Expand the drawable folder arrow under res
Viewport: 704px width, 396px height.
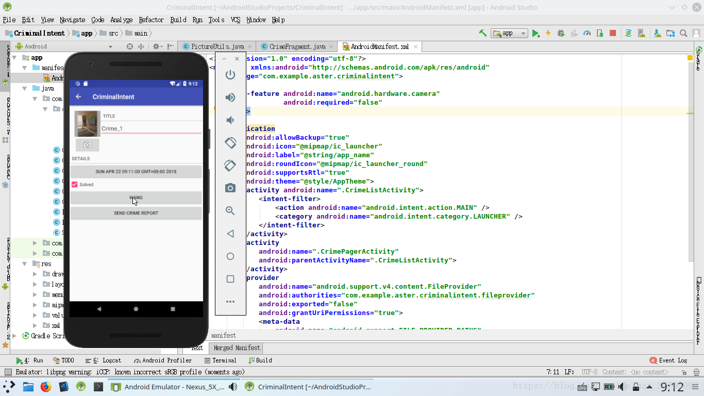tap(35, 274)
